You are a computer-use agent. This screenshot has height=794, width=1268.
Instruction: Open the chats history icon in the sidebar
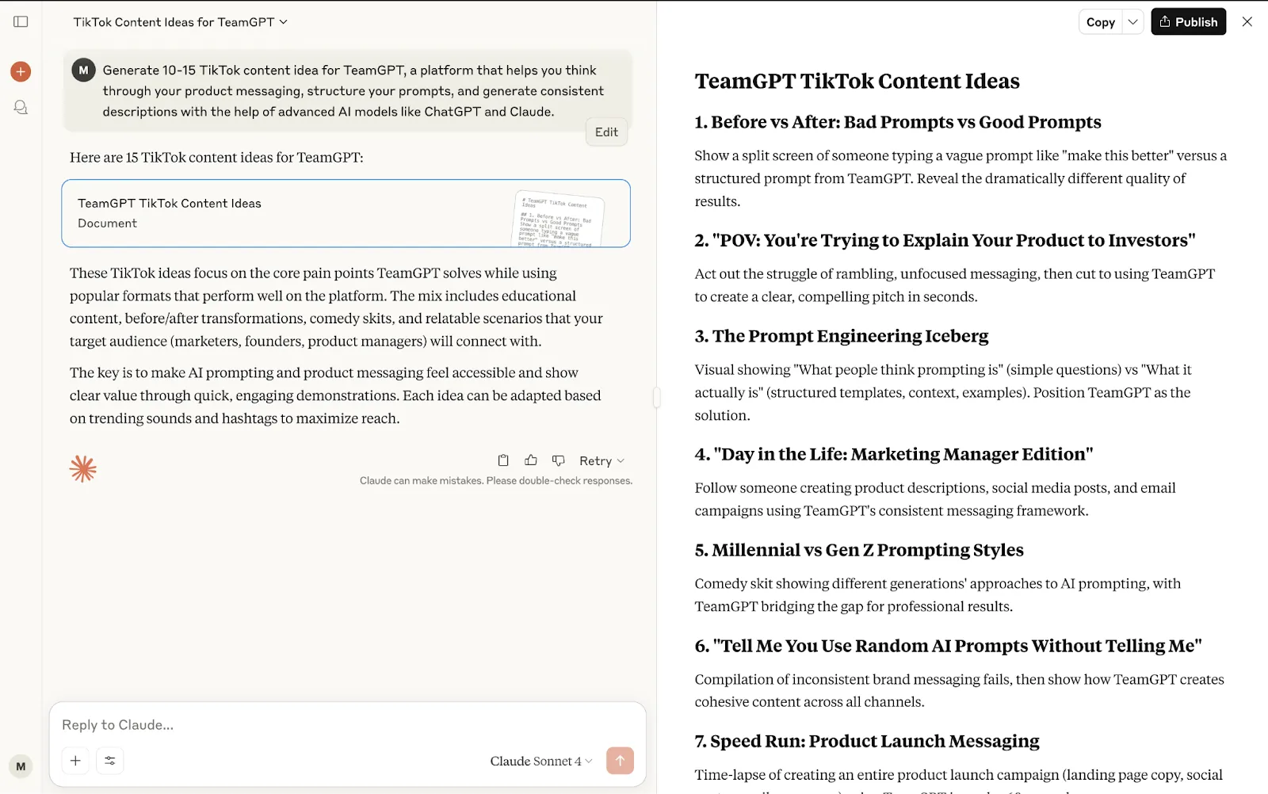[x=21, y=107]
